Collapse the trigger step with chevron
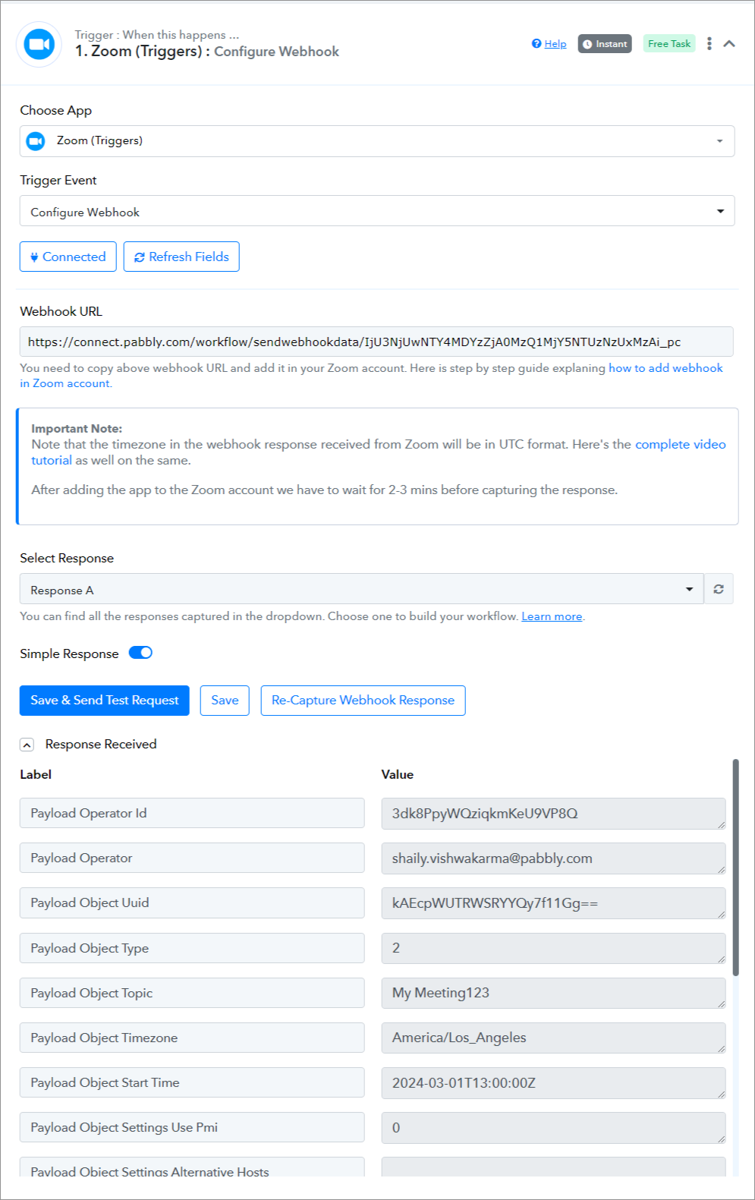This screenshot has width=755, height=1200. pyautogui.click(x=729, y=44)
